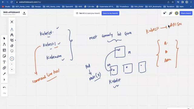This screenshot has width=194, height=109.
Task: Select the Lasso tool
Action: (12, 51)
